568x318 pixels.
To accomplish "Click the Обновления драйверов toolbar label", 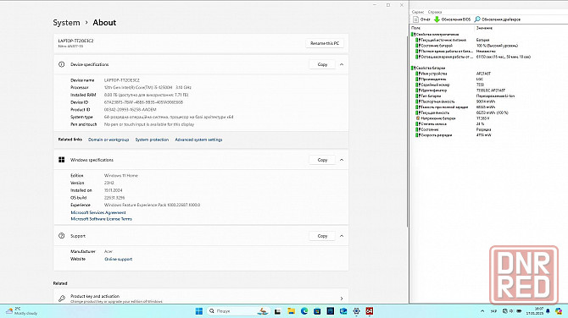I will click(x=501, y=19).
